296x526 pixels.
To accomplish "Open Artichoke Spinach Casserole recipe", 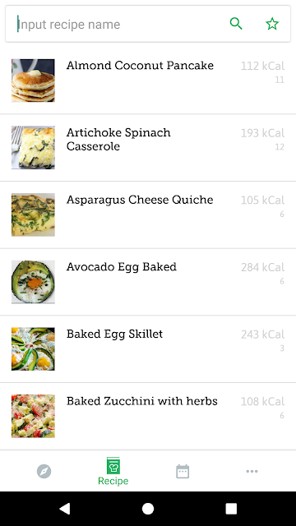I will pos(148,148).
